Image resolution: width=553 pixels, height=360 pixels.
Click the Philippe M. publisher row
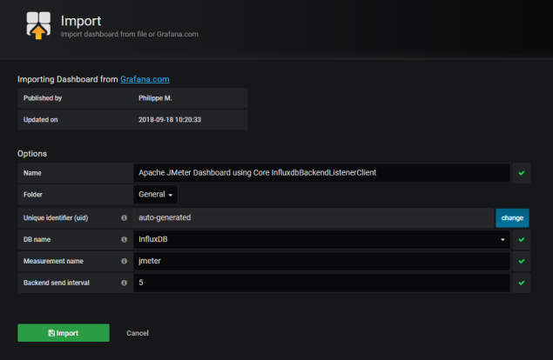point(132,98)
